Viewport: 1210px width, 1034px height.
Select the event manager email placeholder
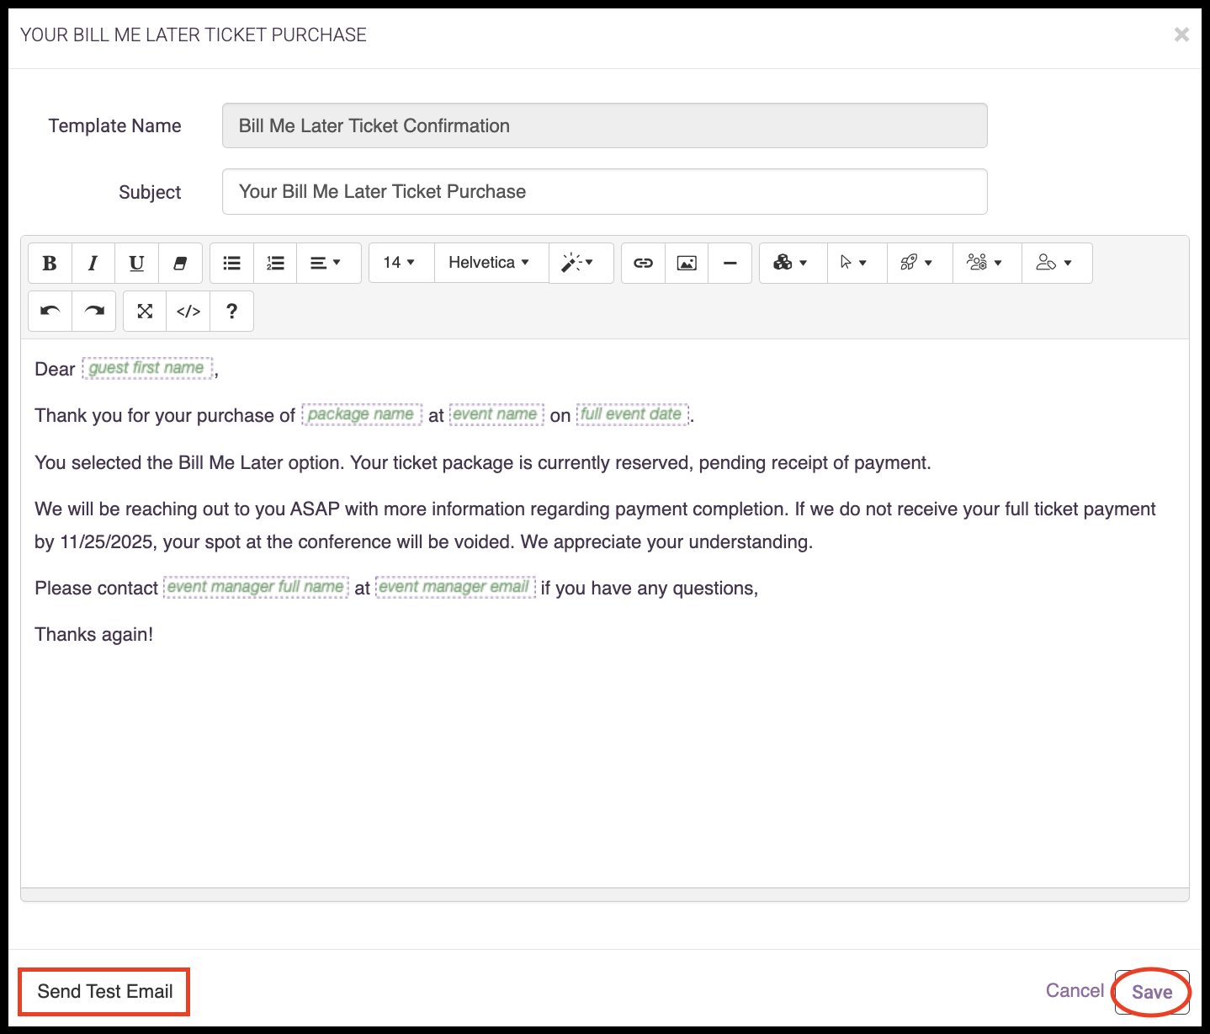(454, 587)
